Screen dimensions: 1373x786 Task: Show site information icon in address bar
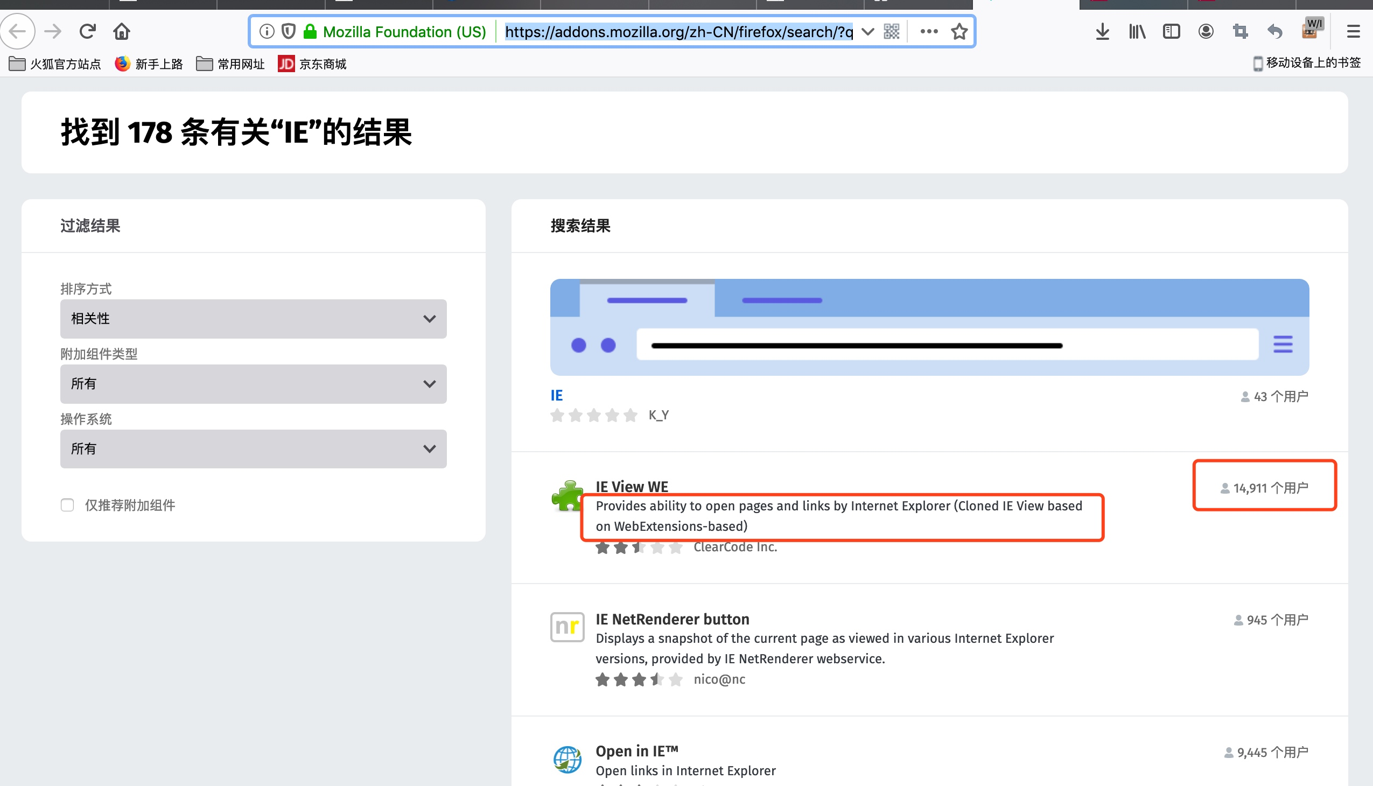(x=267, y=31)
